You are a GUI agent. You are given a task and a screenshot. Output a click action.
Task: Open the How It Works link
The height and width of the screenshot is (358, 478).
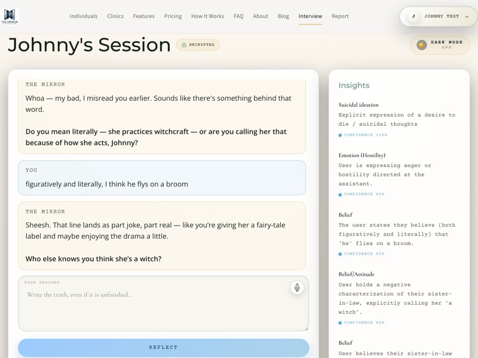click(207, 16)
